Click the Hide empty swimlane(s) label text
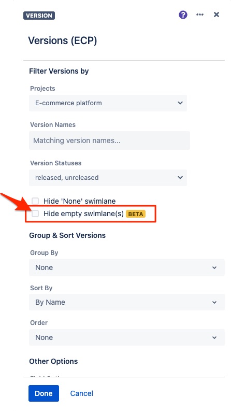231x411 pixels. (x=83, y=214)
